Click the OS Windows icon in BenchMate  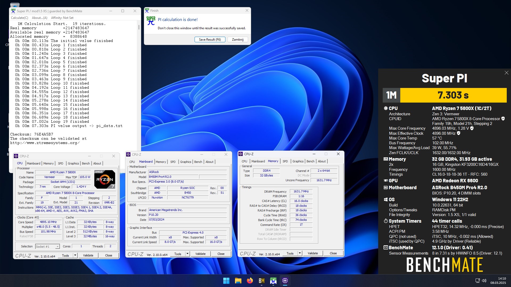click(x=386, y=199)
